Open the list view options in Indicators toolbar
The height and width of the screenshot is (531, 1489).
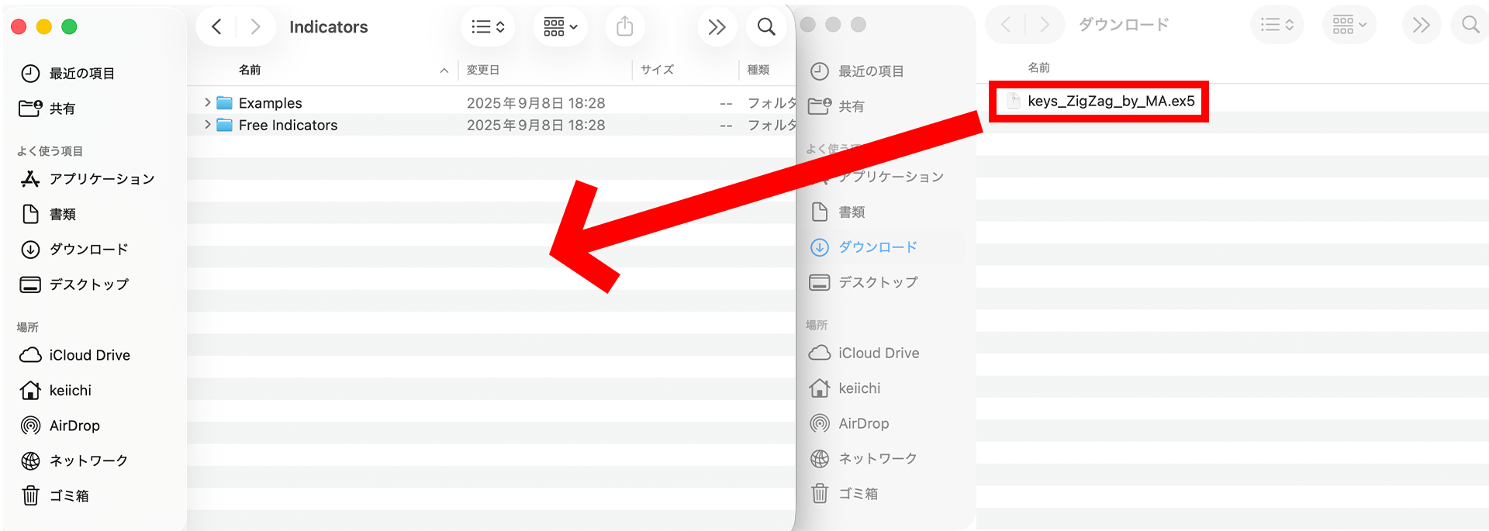[488, 27]
